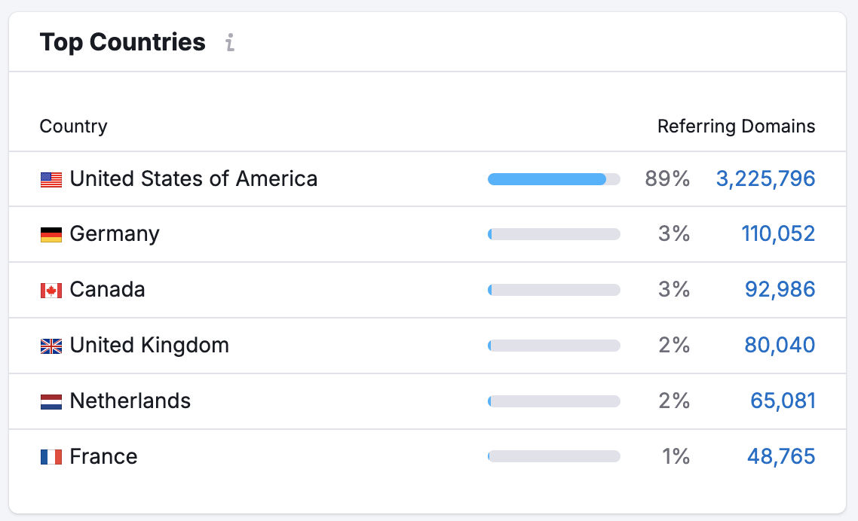This screenshot has width=858, height=521.
Task: Follow the Canada 92,986 domains link
Action: (x=780, y=289)
